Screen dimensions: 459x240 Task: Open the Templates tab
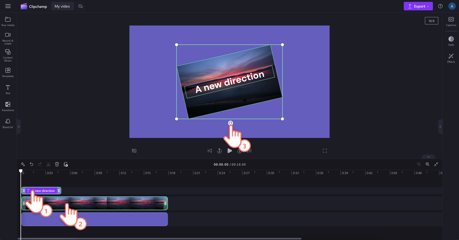click(x=8, y=73)
